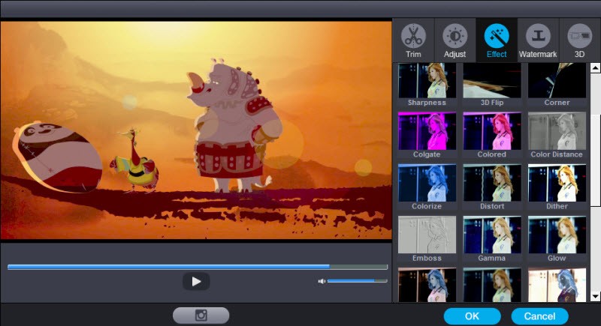This screenshot has width=601, height=326.
Task: Open the Trim scissors tool
Action: pyautogui.click(x=413, y=40)
